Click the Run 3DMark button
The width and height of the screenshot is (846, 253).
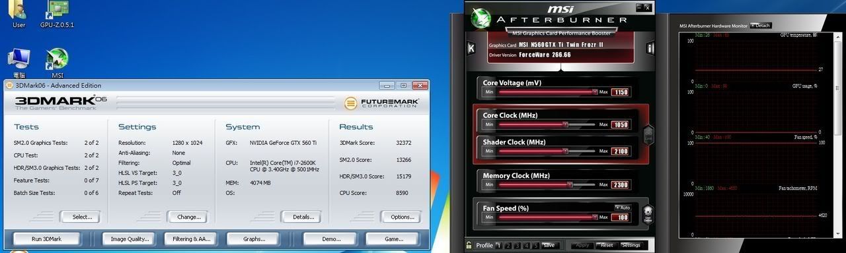click(x=46, y=239)
